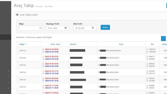
Task: Click departure time 2022-01-11 13:05
Action: pos(52,86)
